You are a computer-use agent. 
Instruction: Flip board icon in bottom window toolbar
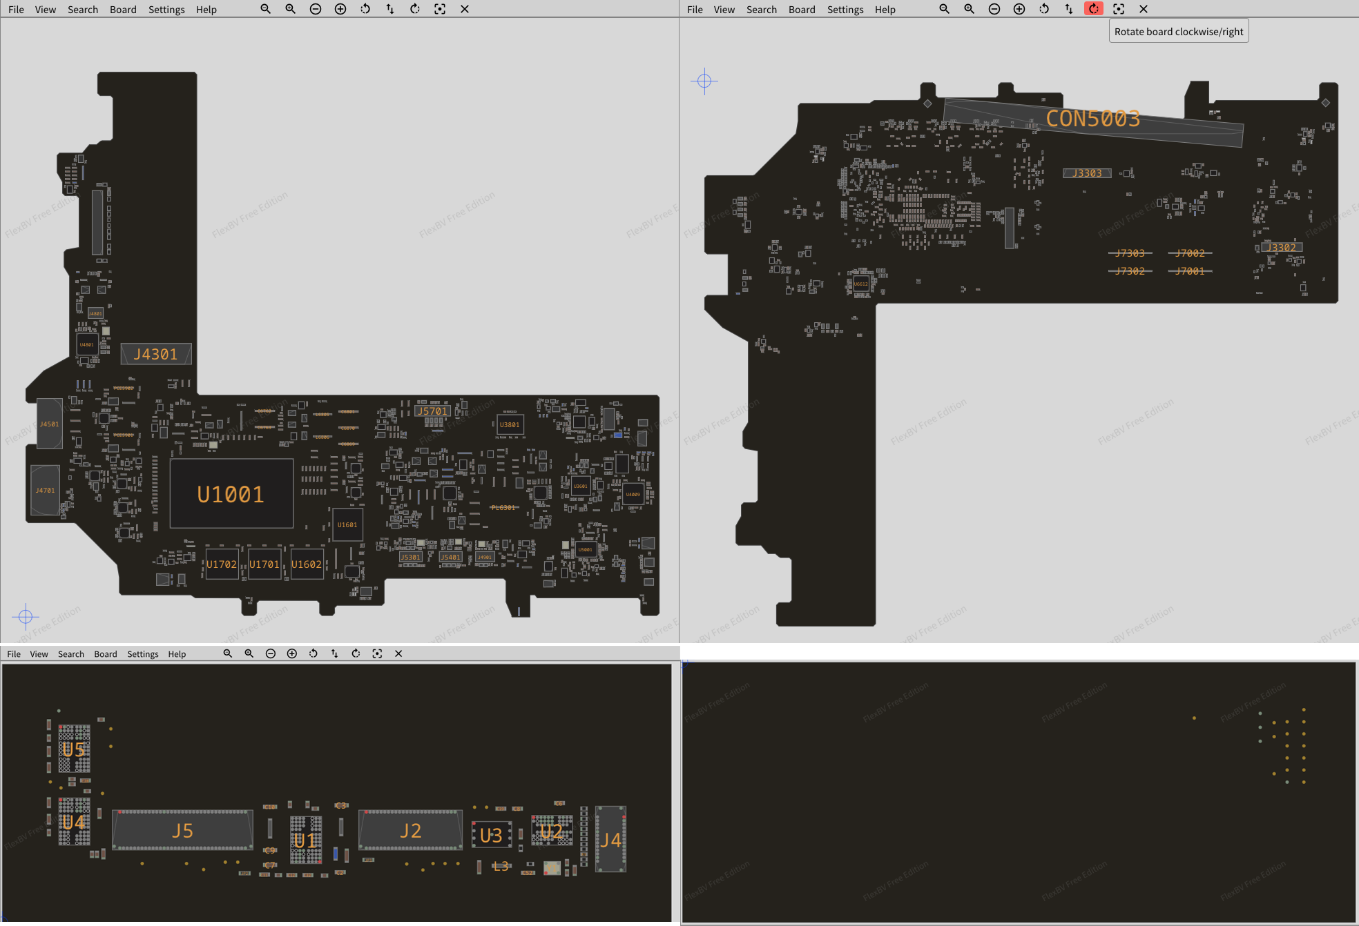[334, 653]
